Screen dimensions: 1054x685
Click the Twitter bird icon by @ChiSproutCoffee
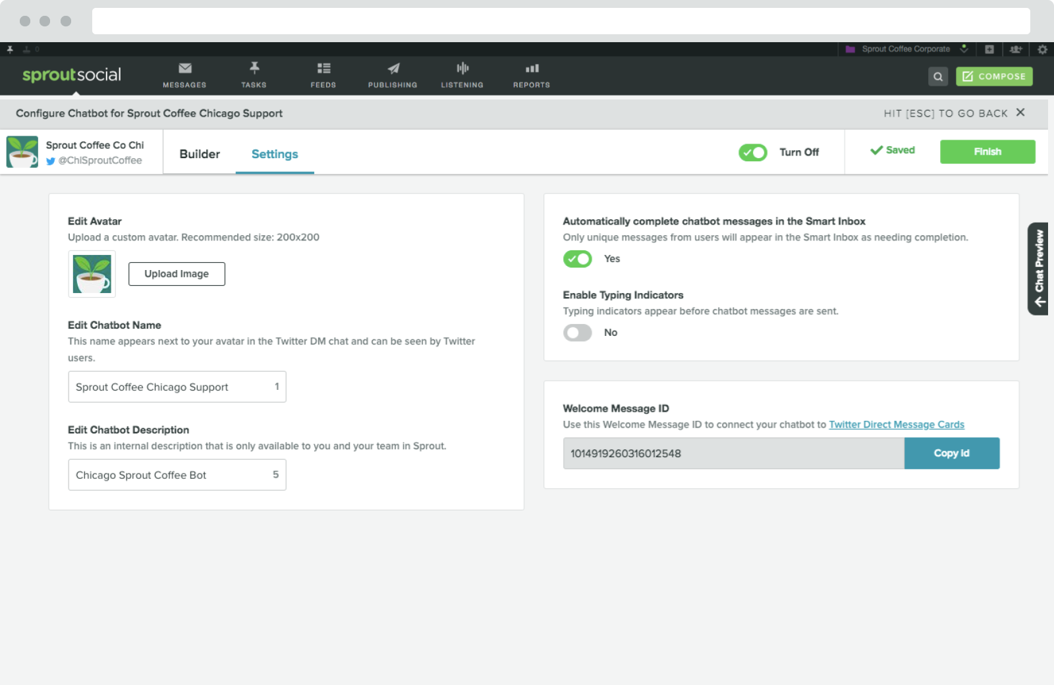point(51,161)
